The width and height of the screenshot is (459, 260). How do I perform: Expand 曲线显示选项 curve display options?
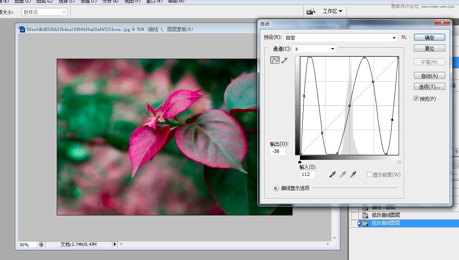(275, 188)
